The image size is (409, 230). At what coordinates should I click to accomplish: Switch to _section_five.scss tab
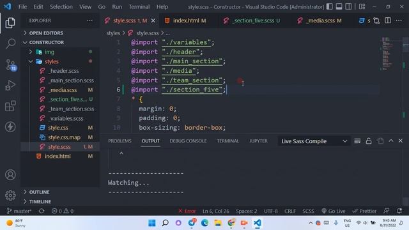(253, 20)
